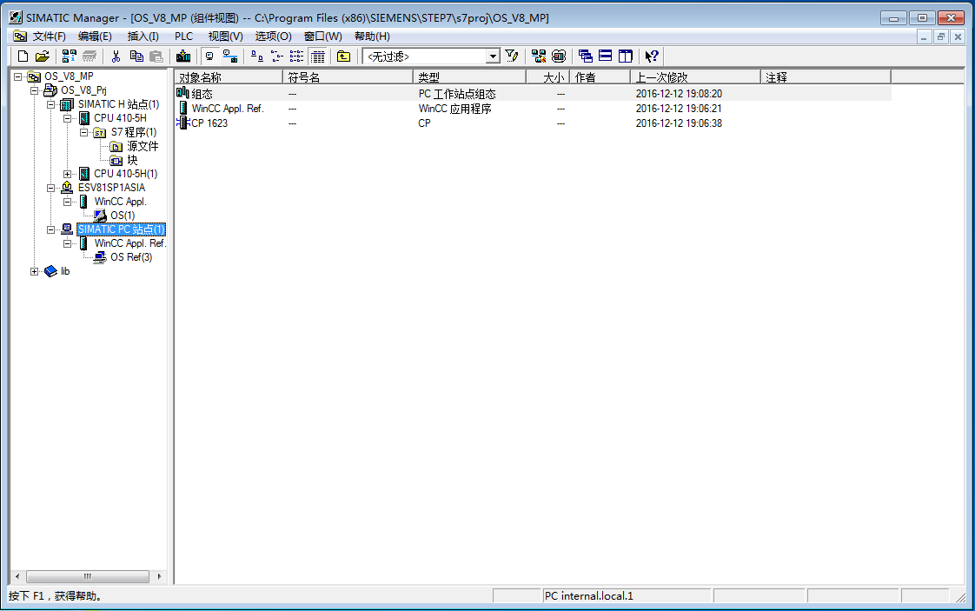Switch to Small Icons view

pos(276,56)
